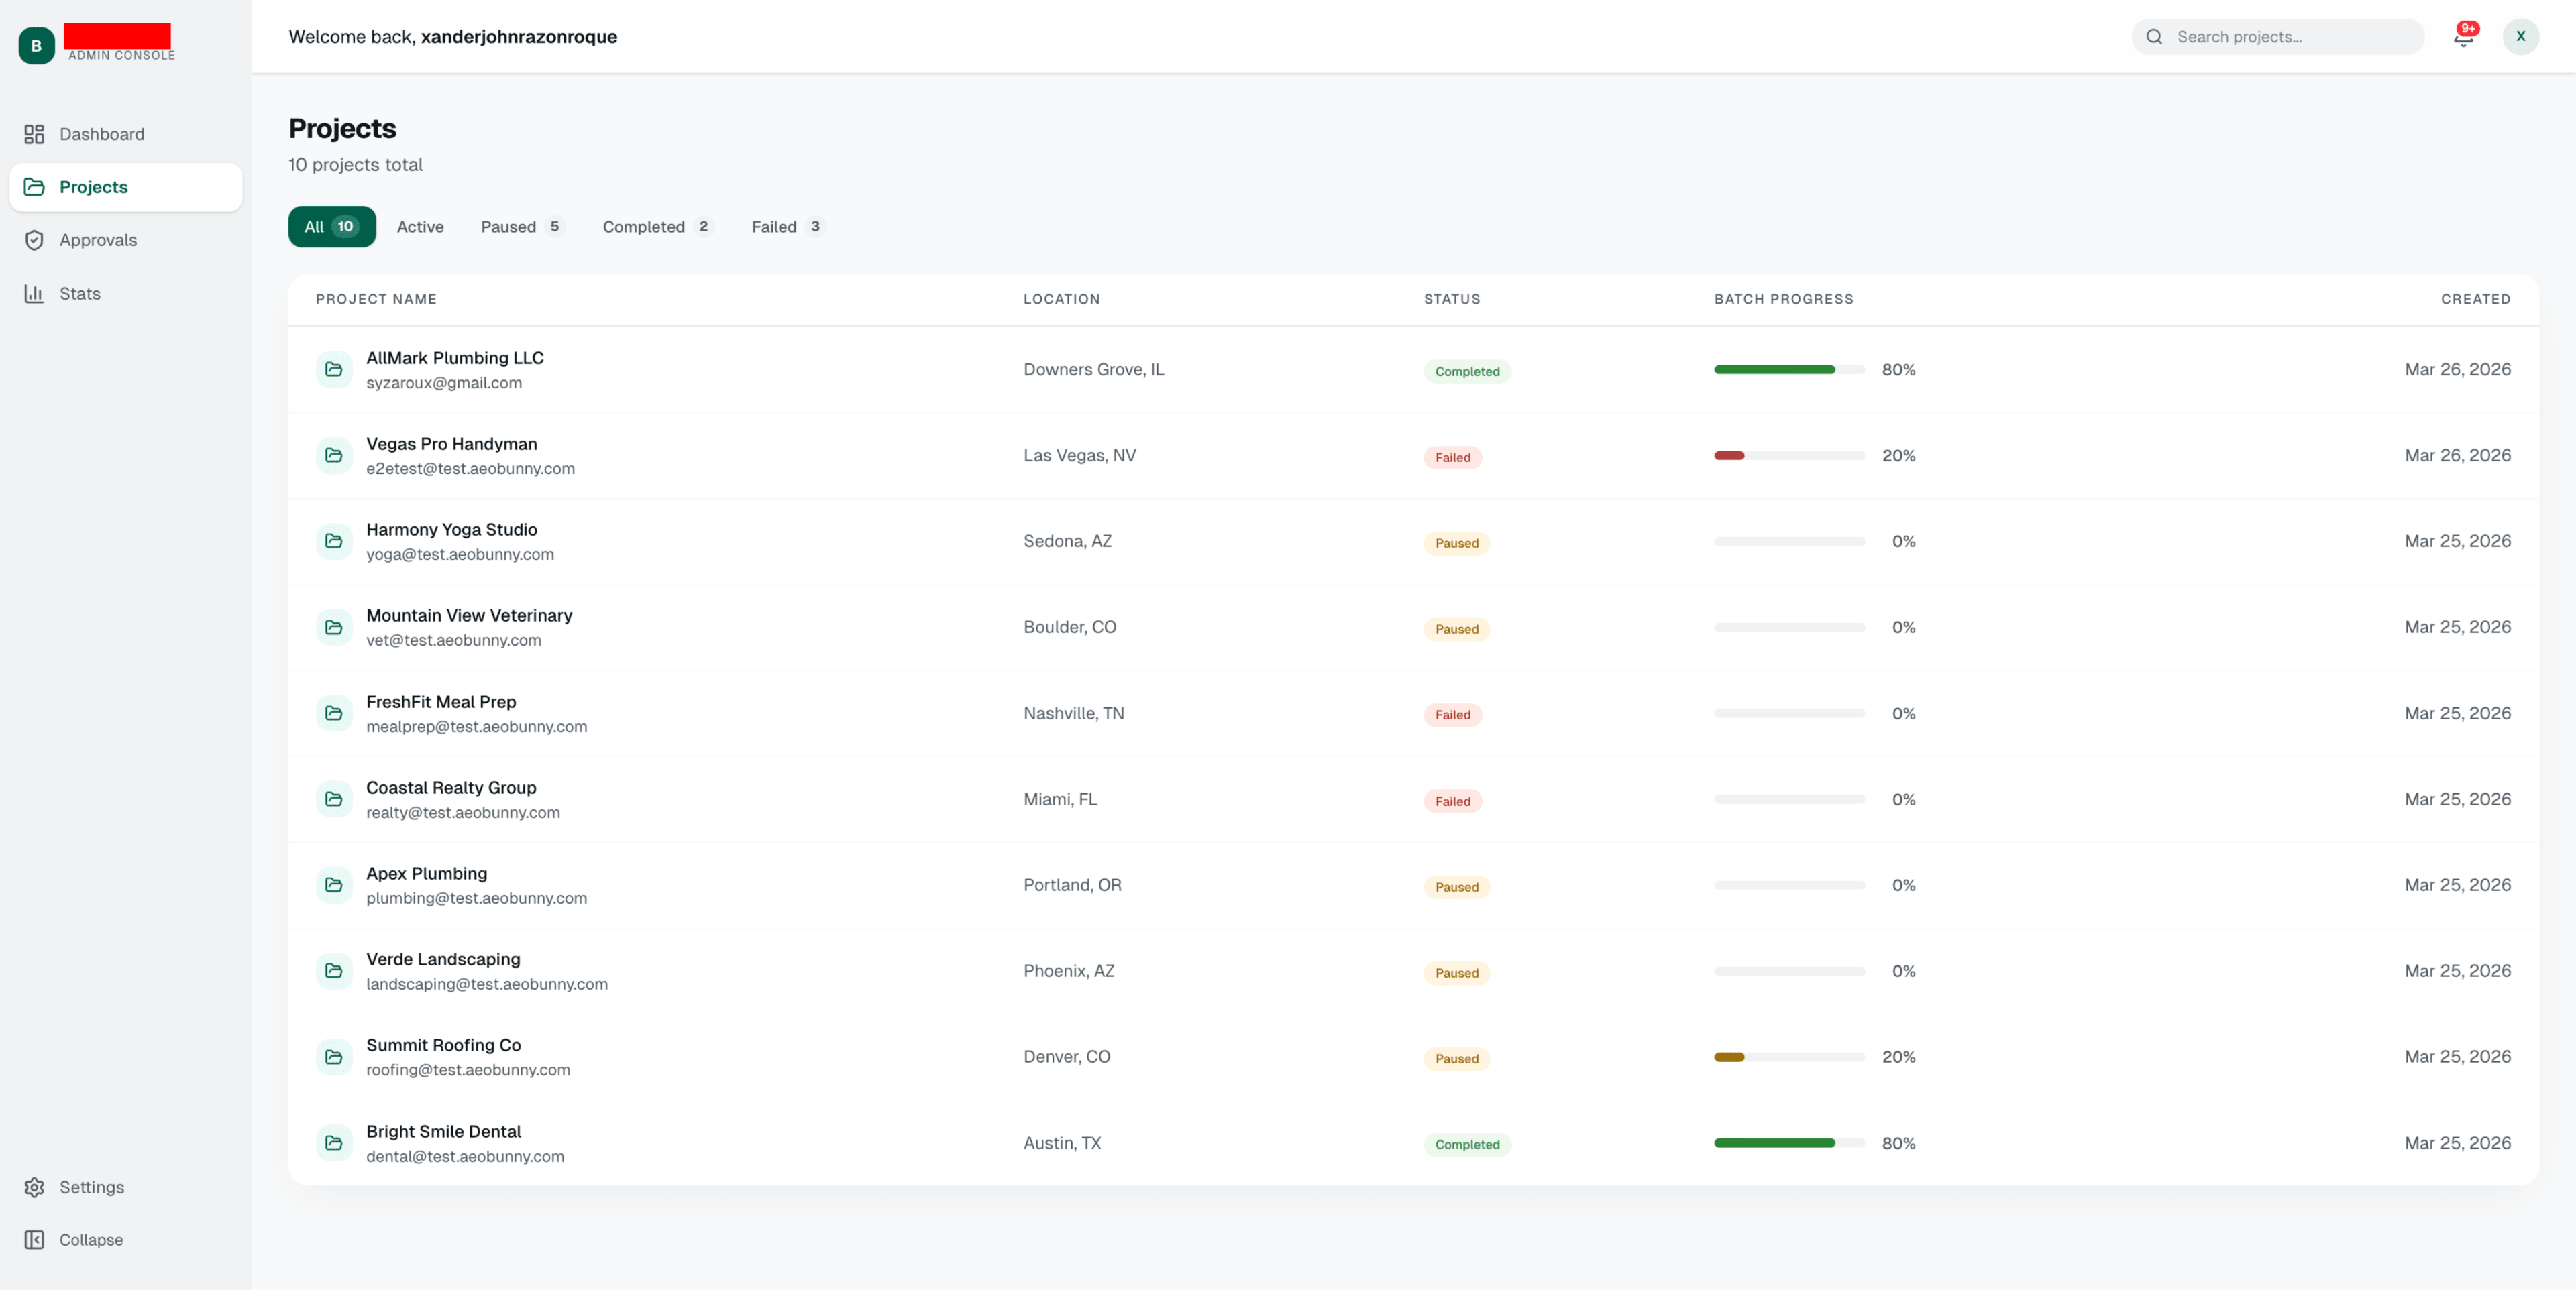Screen dimensions: 2576x1290
Task: Go to Dashboard in sidebar
Action: click(x=126, y=134)
